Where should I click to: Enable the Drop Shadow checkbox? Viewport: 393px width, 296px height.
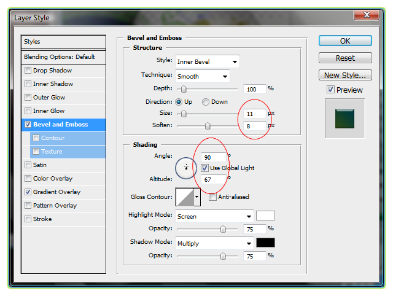[28, 70]
